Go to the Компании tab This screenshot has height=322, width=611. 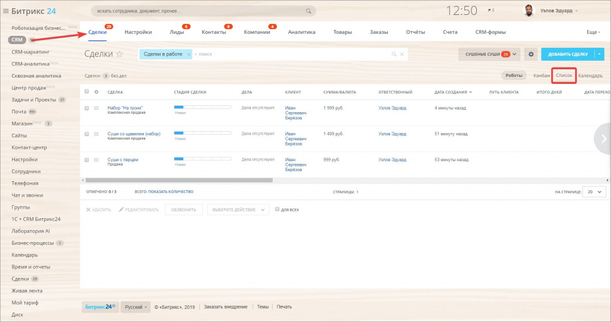click(x=257, y=32)
